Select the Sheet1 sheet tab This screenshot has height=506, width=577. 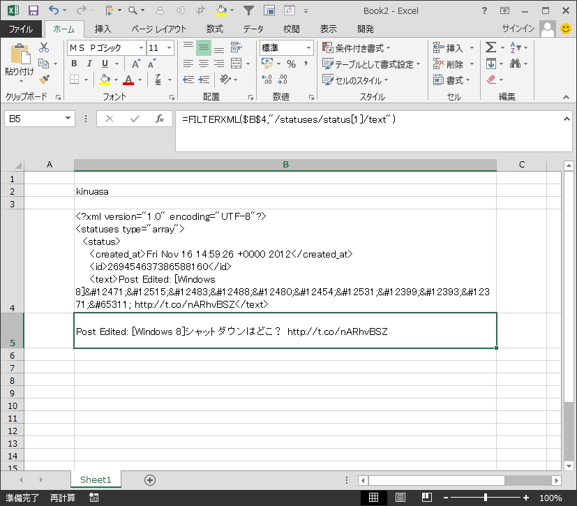point(96,480)
